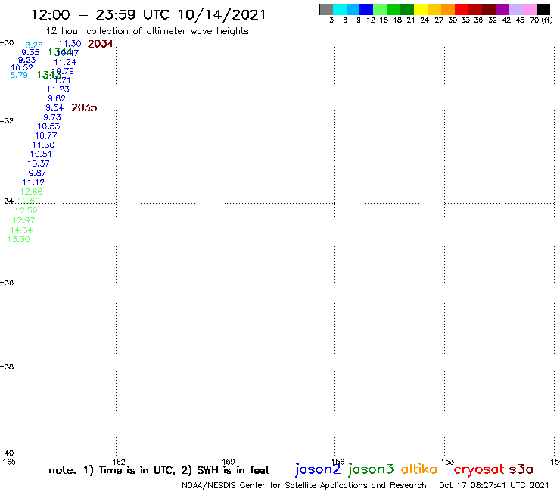Click the s3a time stamp '2035'
The image size is (560, 492).
84,107
